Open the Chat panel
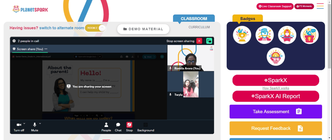 pyautogui.click(x=118, y=127)
